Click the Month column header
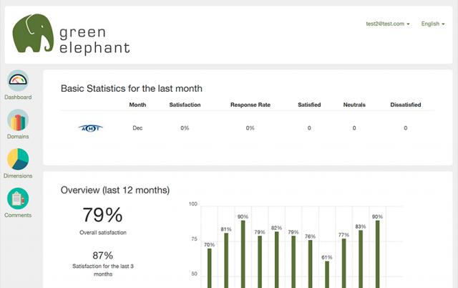 click(137, 105)
